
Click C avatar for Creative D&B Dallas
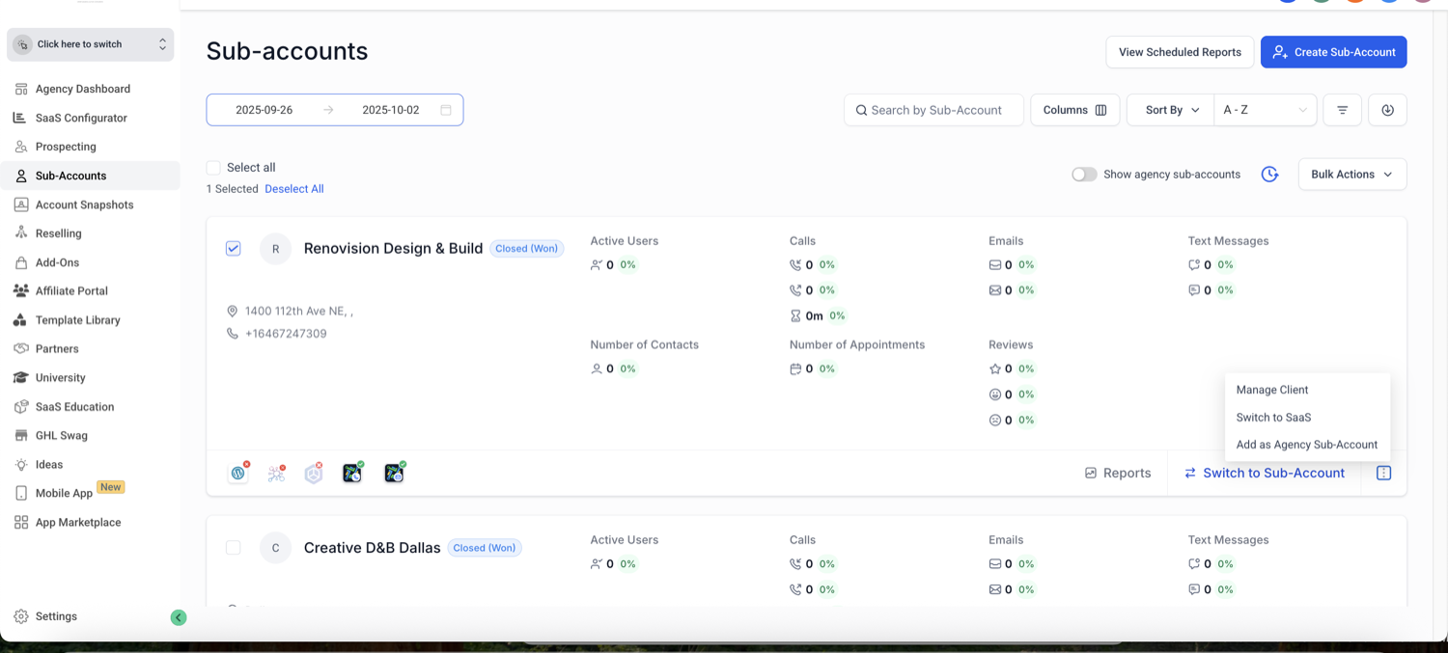[275, 548]
